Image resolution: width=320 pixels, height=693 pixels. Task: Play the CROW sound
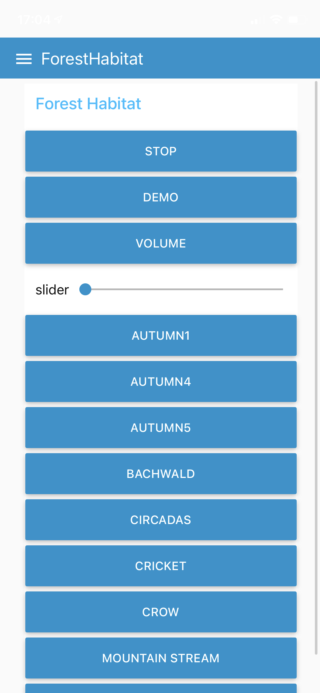[x=161, y=612]
